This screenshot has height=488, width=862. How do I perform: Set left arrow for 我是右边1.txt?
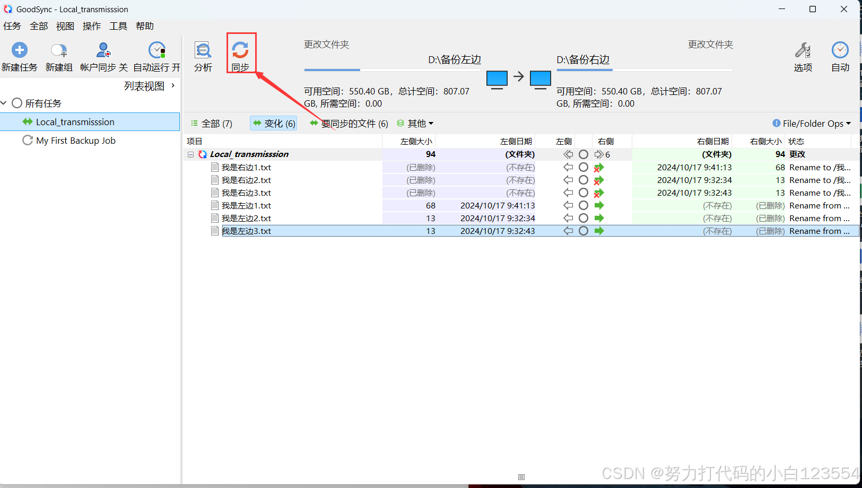pos(568,167)
